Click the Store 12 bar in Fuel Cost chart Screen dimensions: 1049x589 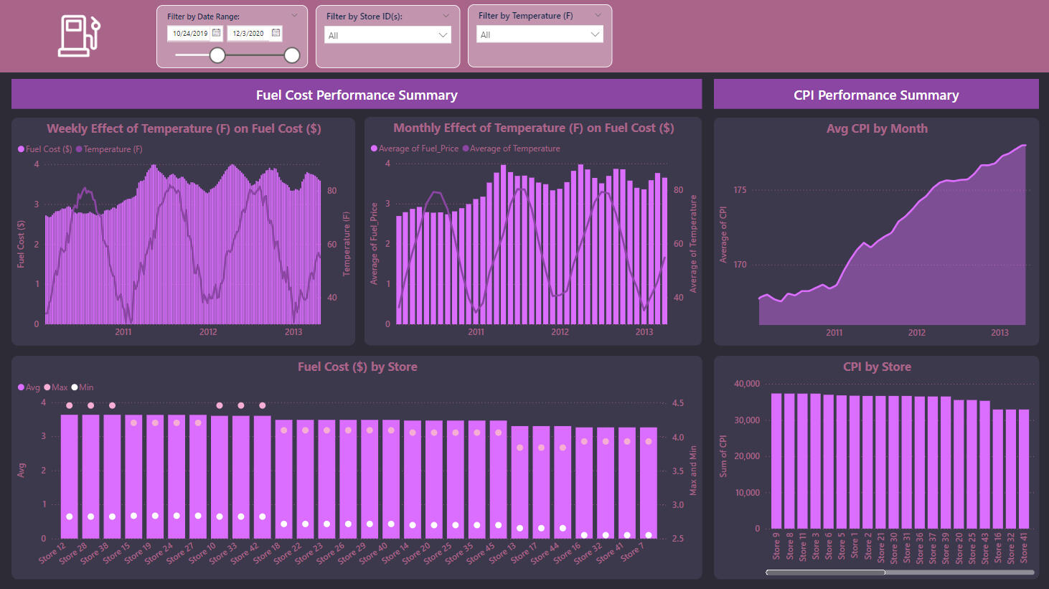[x=70, y=477]
